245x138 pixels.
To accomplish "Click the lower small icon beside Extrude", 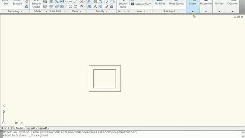I will pyautogui.click(x=27, y=7).
